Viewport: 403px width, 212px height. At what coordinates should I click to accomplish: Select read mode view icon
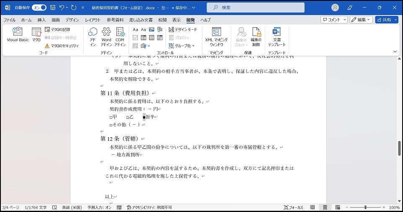[x=313, y=207]
